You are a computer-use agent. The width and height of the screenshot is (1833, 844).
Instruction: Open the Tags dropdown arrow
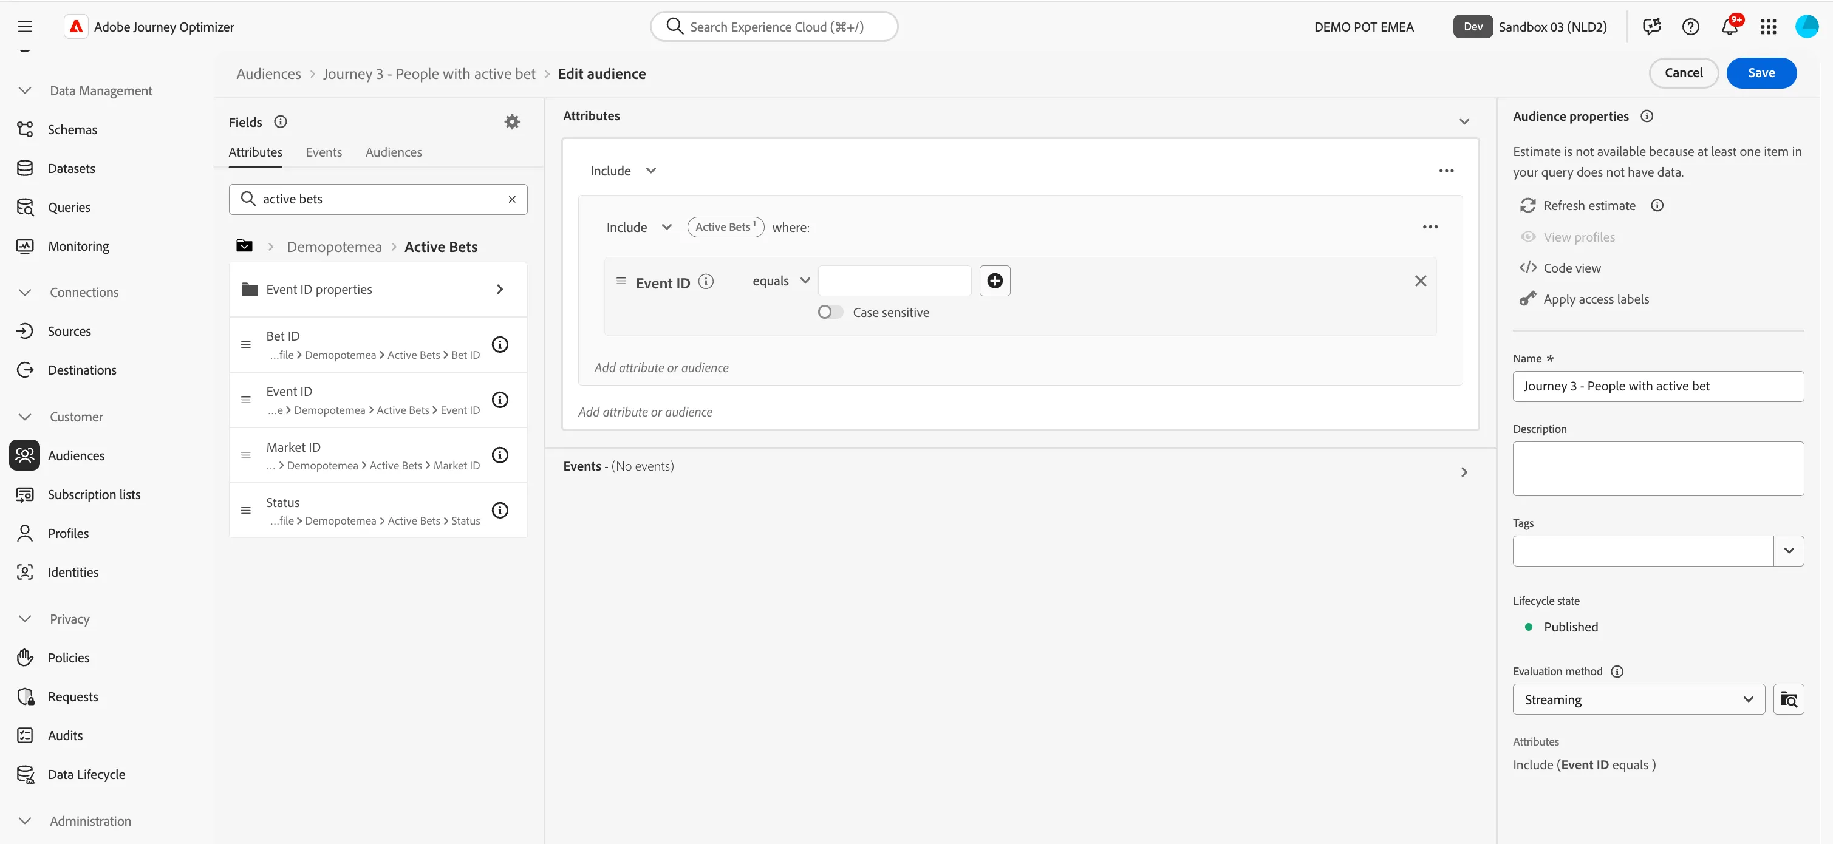tap(1789, 551)
